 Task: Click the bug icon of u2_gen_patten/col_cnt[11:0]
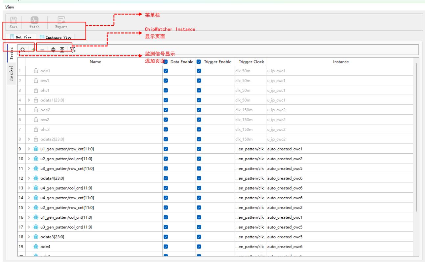click(x=36, y=159)
